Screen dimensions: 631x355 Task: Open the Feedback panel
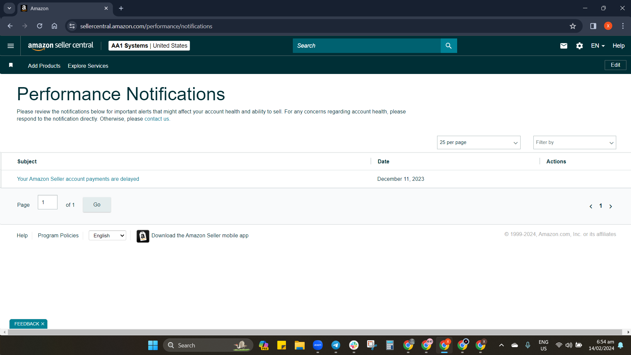[27, 324]
